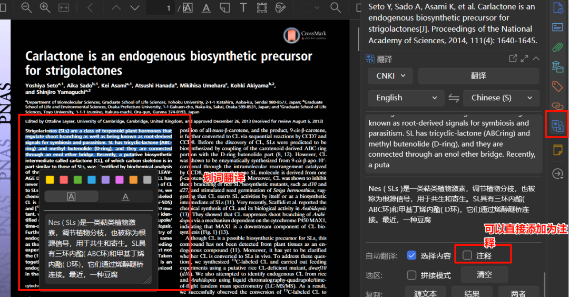Pick the orange highlight color swatch
This screenshot has width=569, height=297.
[x=133, y=179]
